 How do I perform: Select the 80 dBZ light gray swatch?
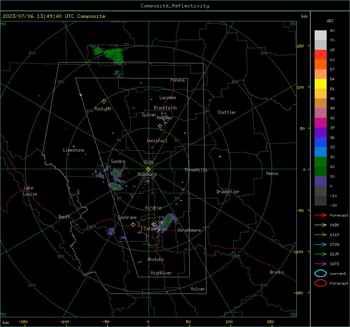320,35
